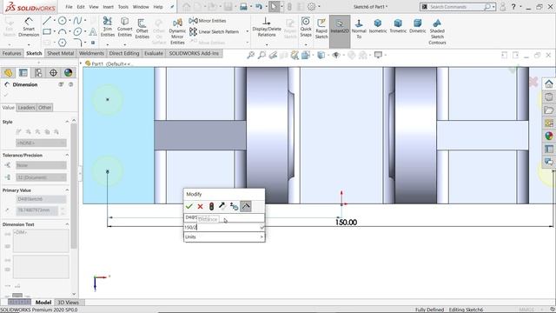Open the Tolerance type None dropdown
The image size is (556, 313).
click(41, 165)
